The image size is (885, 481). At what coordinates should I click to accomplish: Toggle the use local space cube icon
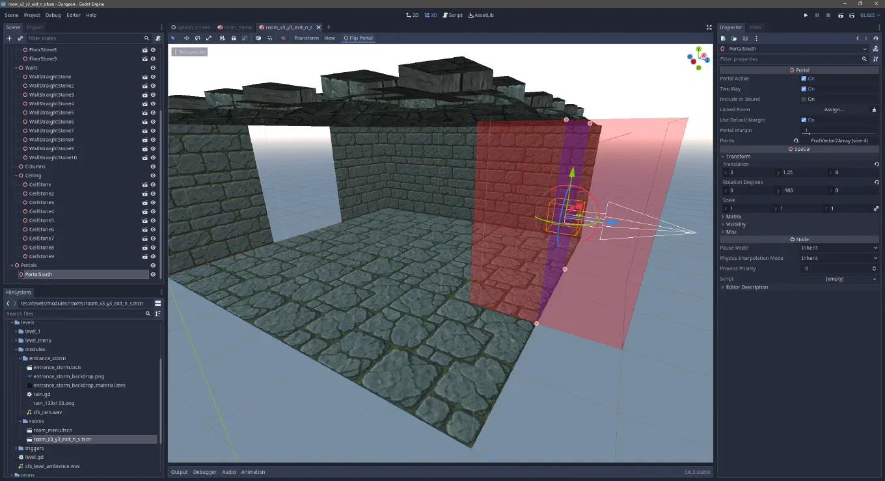(258, 38)
